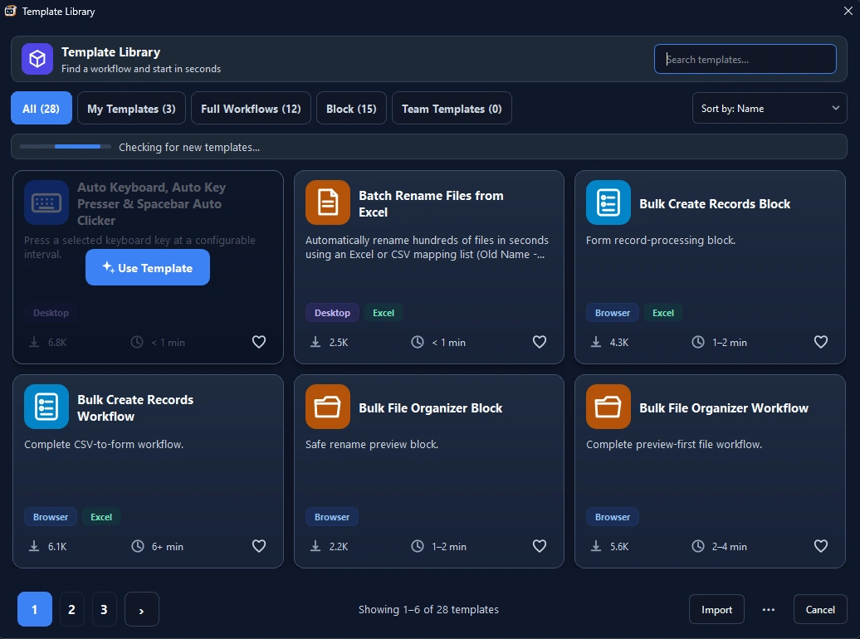The width and height of the screenshot is (860, 639).
Task: Click Browser tag on Bulk Create Records Workflow card
Action: (x=51, y=517)
